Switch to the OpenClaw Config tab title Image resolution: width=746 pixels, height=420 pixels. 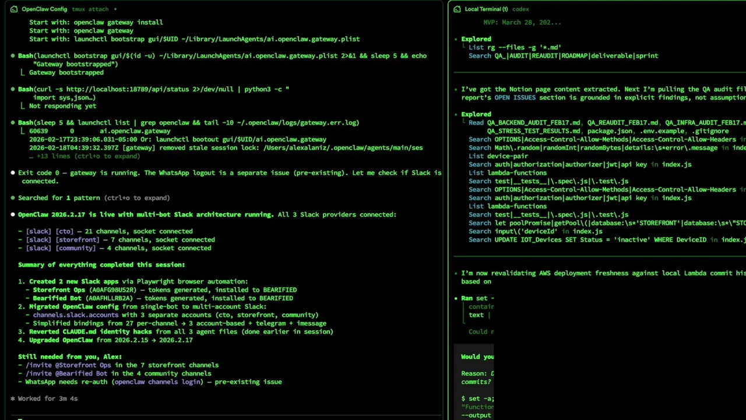[44, 9]
